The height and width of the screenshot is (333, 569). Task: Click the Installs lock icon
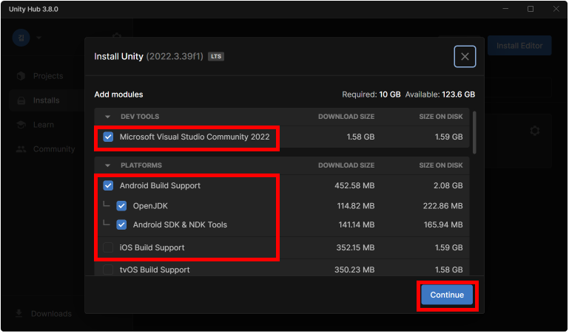coord(21,100)
